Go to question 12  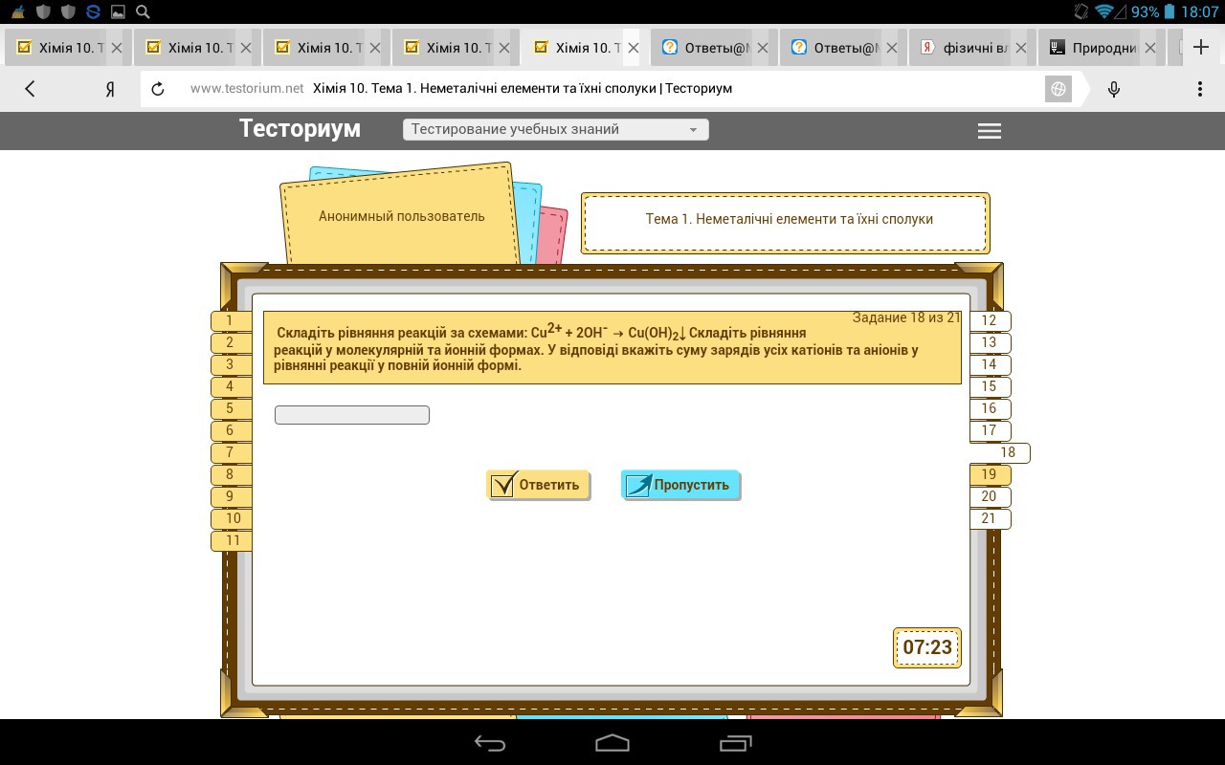pos(990,321)
